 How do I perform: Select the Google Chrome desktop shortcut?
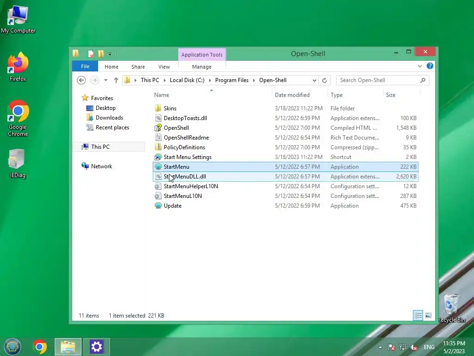(x=18, y=118)
